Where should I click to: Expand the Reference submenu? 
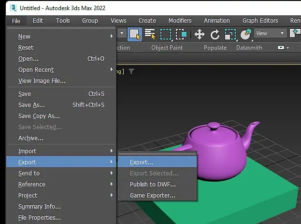click(x=61, y=184)
